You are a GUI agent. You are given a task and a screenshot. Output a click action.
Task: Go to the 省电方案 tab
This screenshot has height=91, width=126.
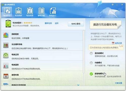point(41,12)
